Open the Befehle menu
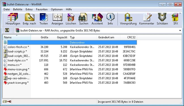The image size is (184, 106). pyautogui.click(x=18, y=9)
